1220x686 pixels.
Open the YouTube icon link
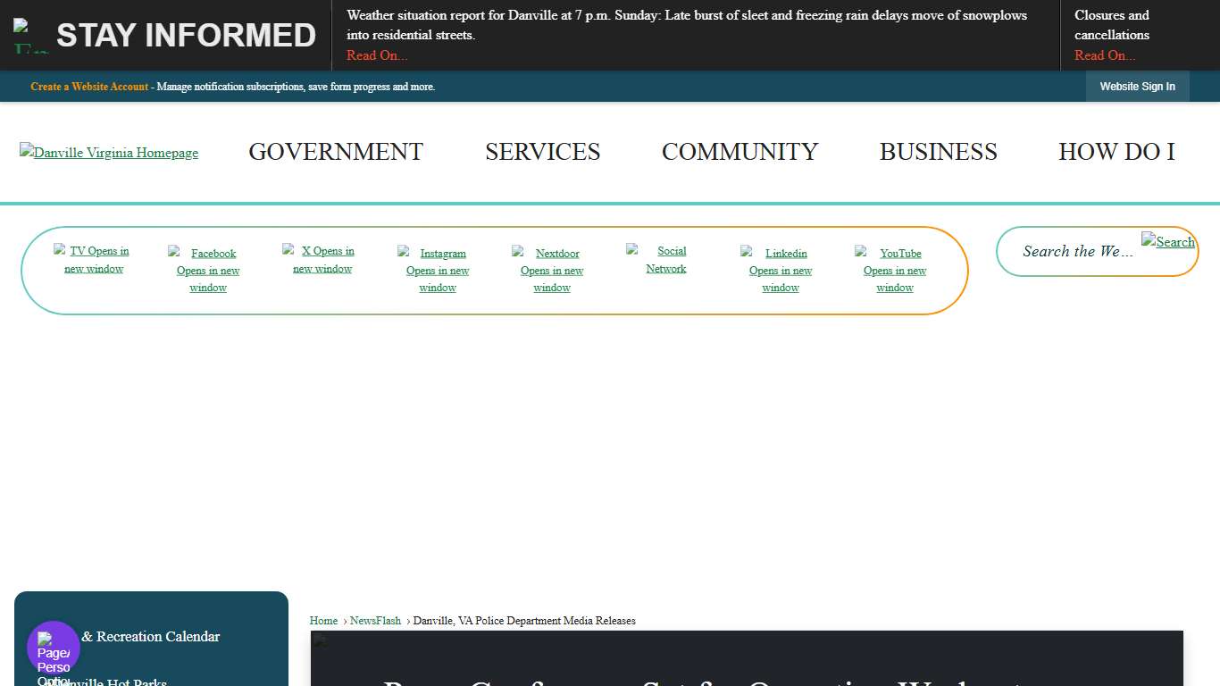pyautogui.click(x=895, y=270)
